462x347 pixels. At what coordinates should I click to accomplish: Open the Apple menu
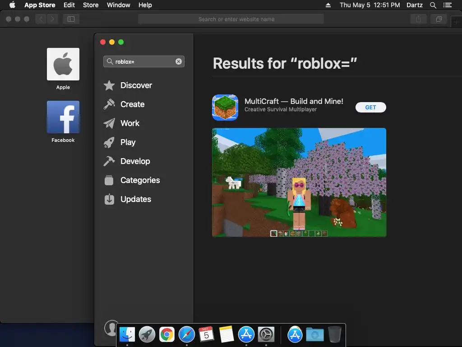12,5
